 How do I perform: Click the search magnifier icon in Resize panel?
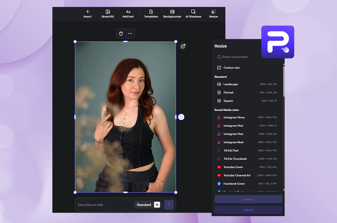(219, 57)
